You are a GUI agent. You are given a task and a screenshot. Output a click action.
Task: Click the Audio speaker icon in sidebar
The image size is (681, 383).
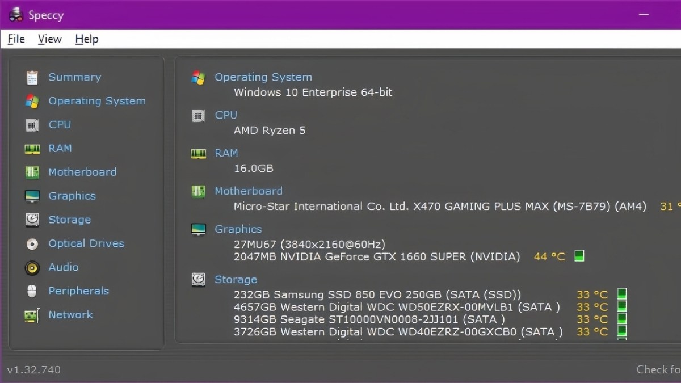(32, 267)
